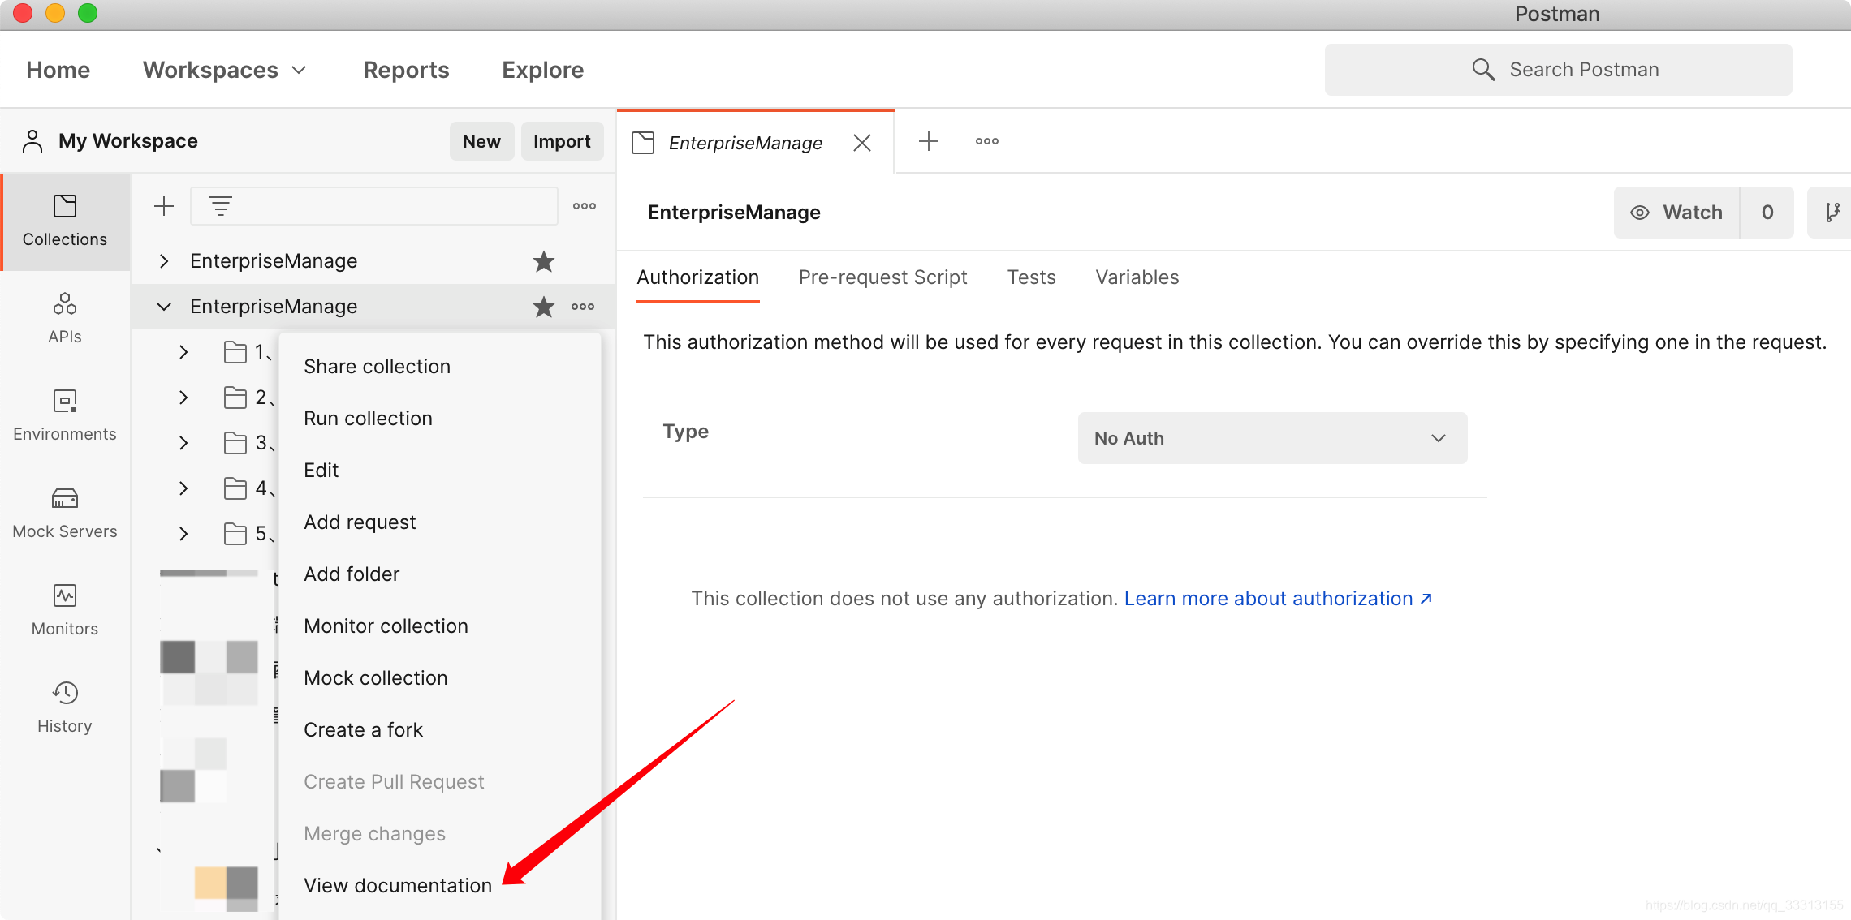
Task: Click the New button in workspace
Action: pos(481,140)
